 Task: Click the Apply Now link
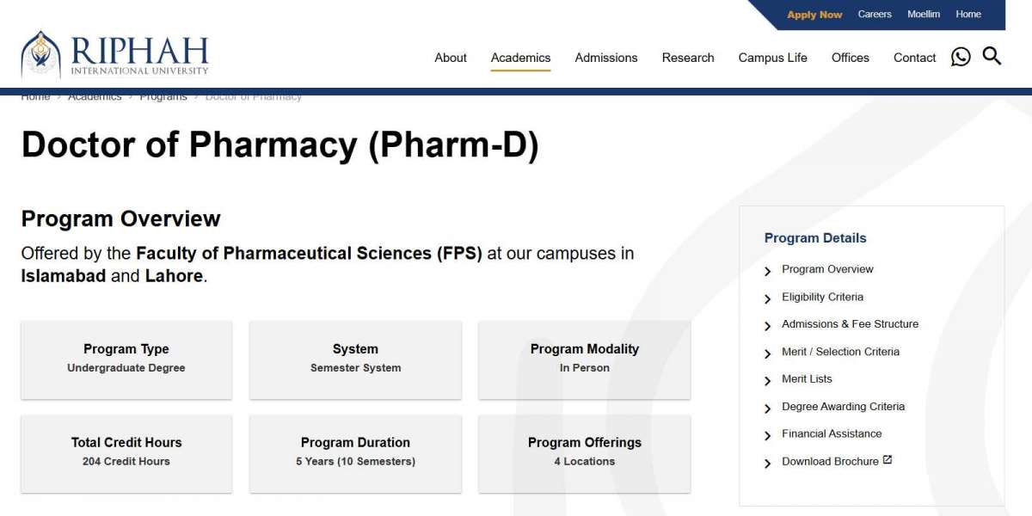(x=814, y=15)
